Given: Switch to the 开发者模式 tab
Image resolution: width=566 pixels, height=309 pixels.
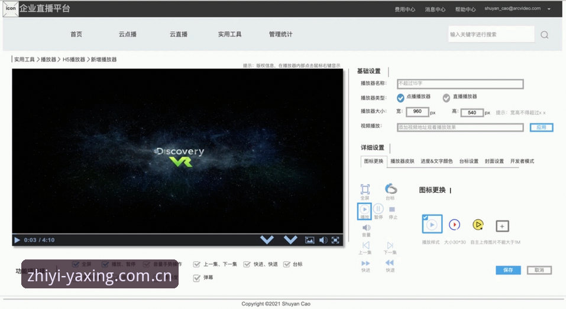Looking at the screenshot, I should [522, 161].
